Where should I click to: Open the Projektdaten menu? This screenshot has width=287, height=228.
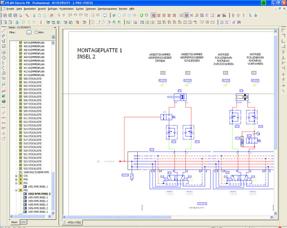[x=66, y=8]
